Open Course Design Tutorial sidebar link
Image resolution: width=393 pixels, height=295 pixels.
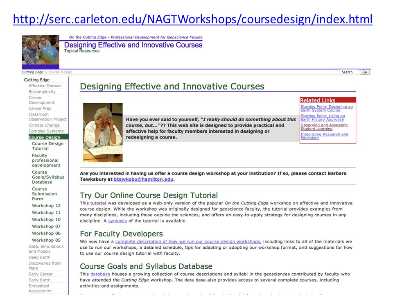click(x=47, y=146)
